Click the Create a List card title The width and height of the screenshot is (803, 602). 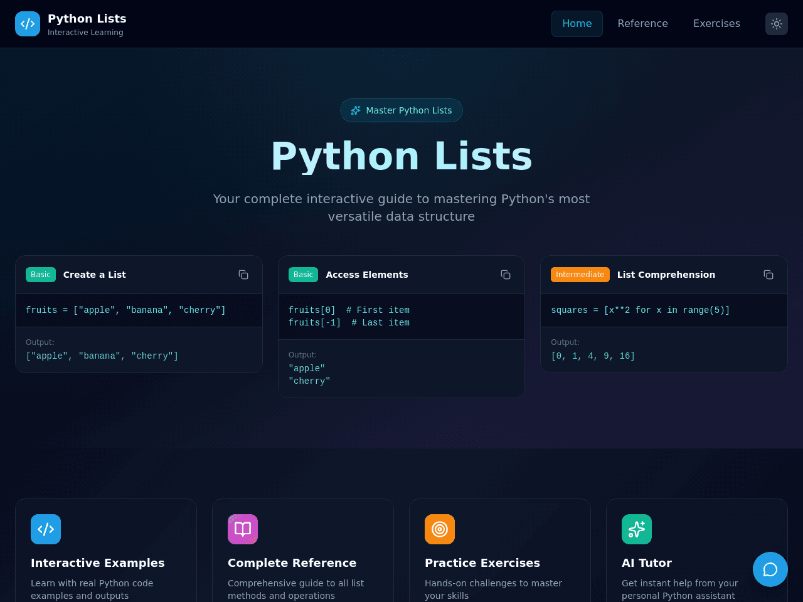tap(95, 275)
